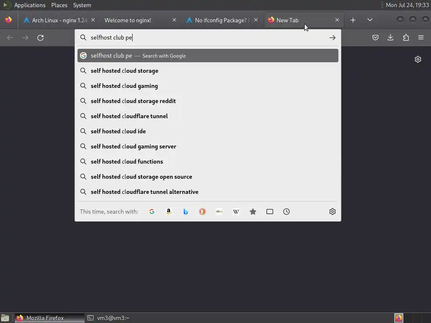Open the Downloads panel
The width and height of the screenshot is (431, 323).
(390, 37)
